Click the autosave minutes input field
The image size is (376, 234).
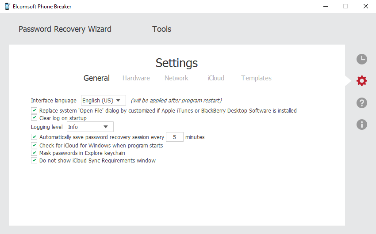click(x=175, y=137)
